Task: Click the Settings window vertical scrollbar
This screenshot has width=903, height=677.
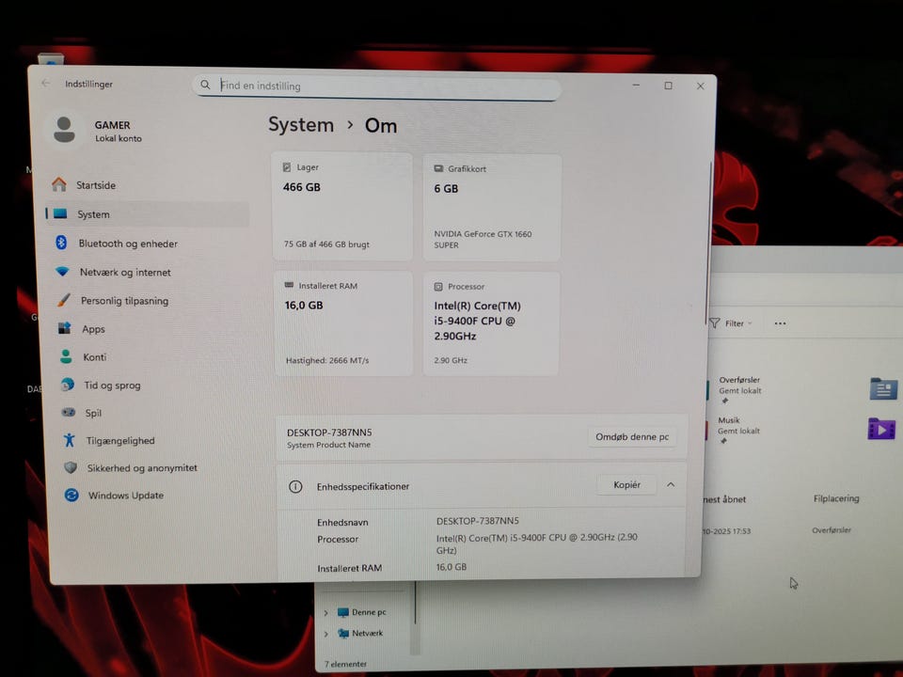Action: [x=708, y=244]
